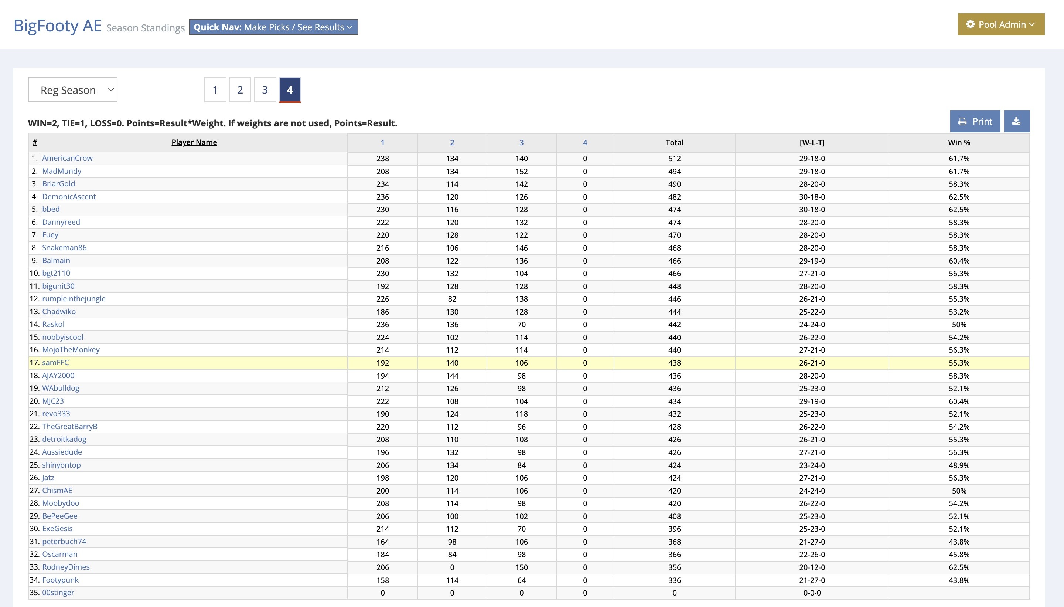This screenshot has height=607, width=1064.
Task: Open player MJC23
Action: pyautogui.click(x=53, y=401)
